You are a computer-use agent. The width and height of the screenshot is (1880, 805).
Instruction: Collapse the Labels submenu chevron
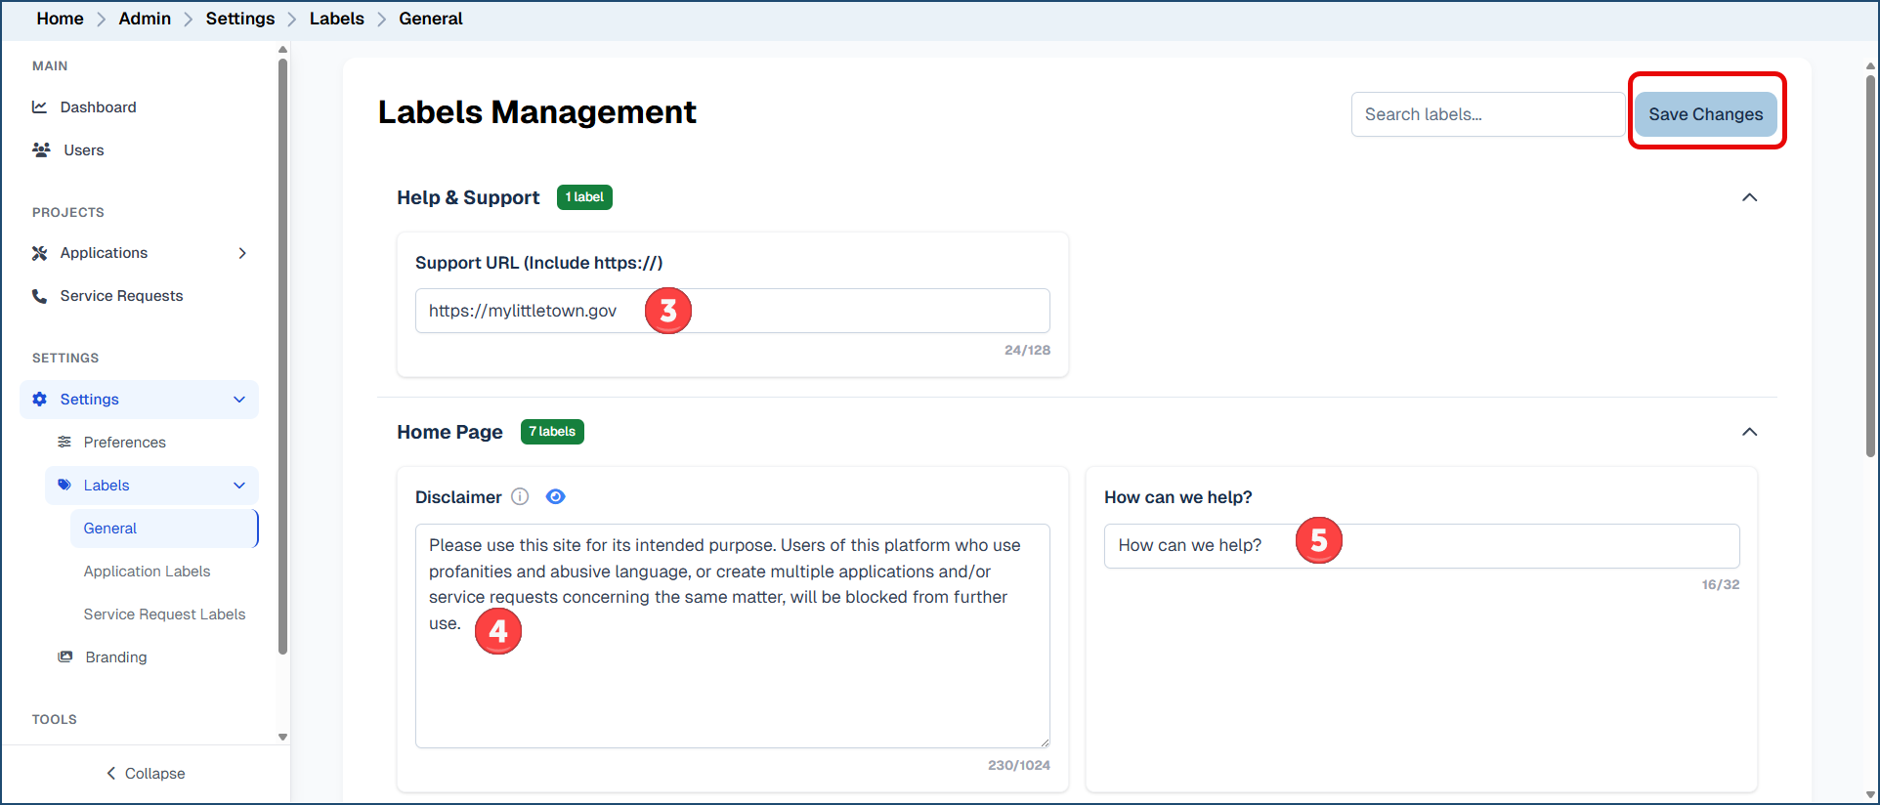pos(239,486)
